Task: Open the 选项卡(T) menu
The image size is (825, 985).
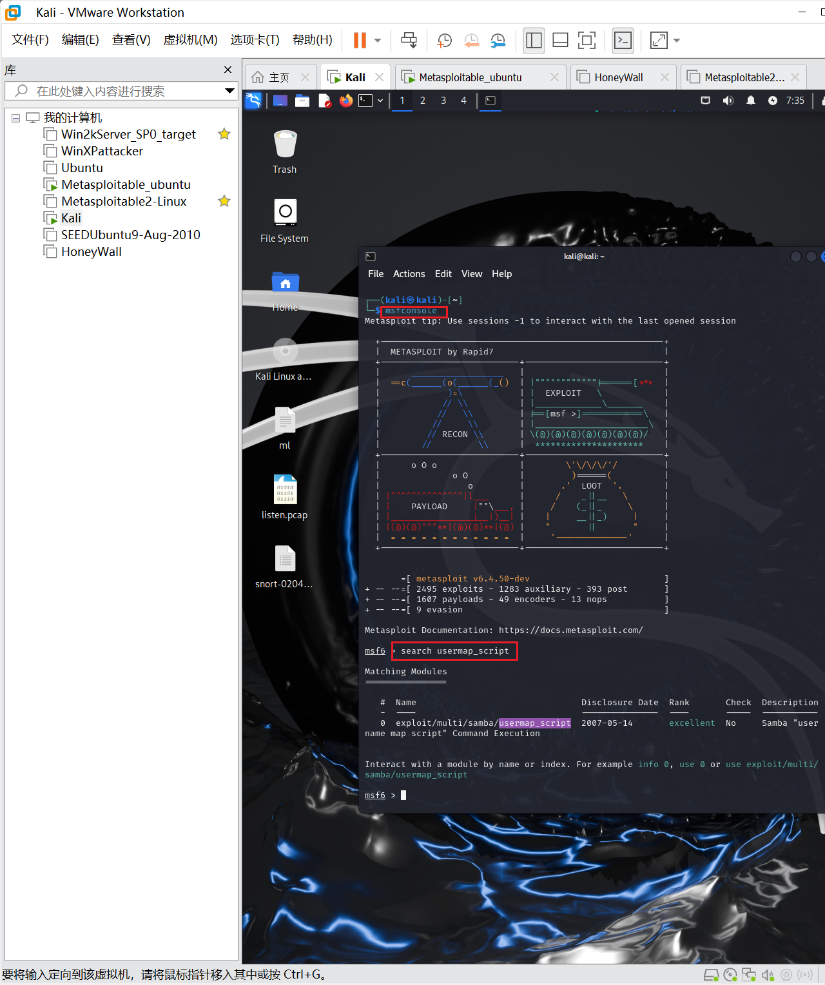Action: click(255, 40)
